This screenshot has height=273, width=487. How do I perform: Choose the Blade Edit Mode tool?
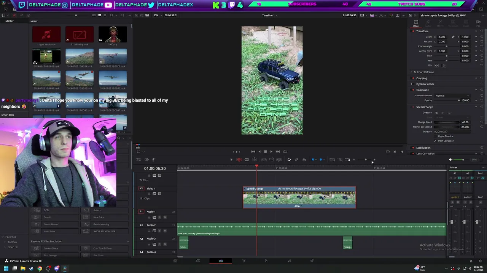247,160
